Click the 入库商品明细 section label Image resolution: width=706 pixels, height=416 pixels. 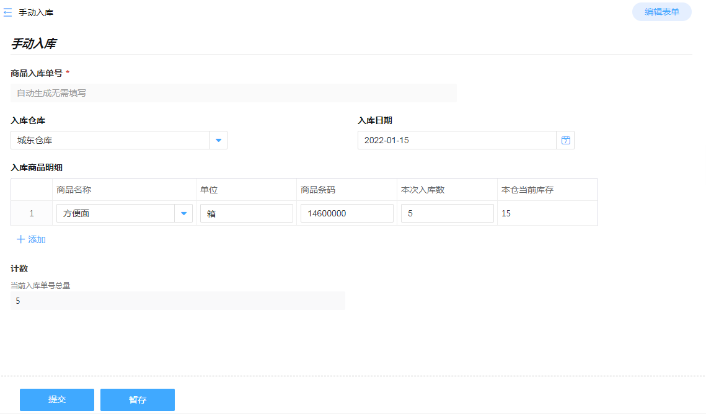37,167
